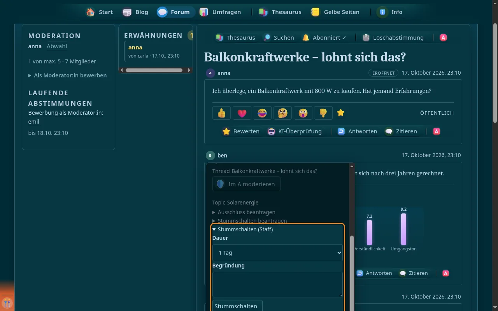Click the Suchen magnifier in thread toolbar
498x311 pixels.
[x=279, y=38]
